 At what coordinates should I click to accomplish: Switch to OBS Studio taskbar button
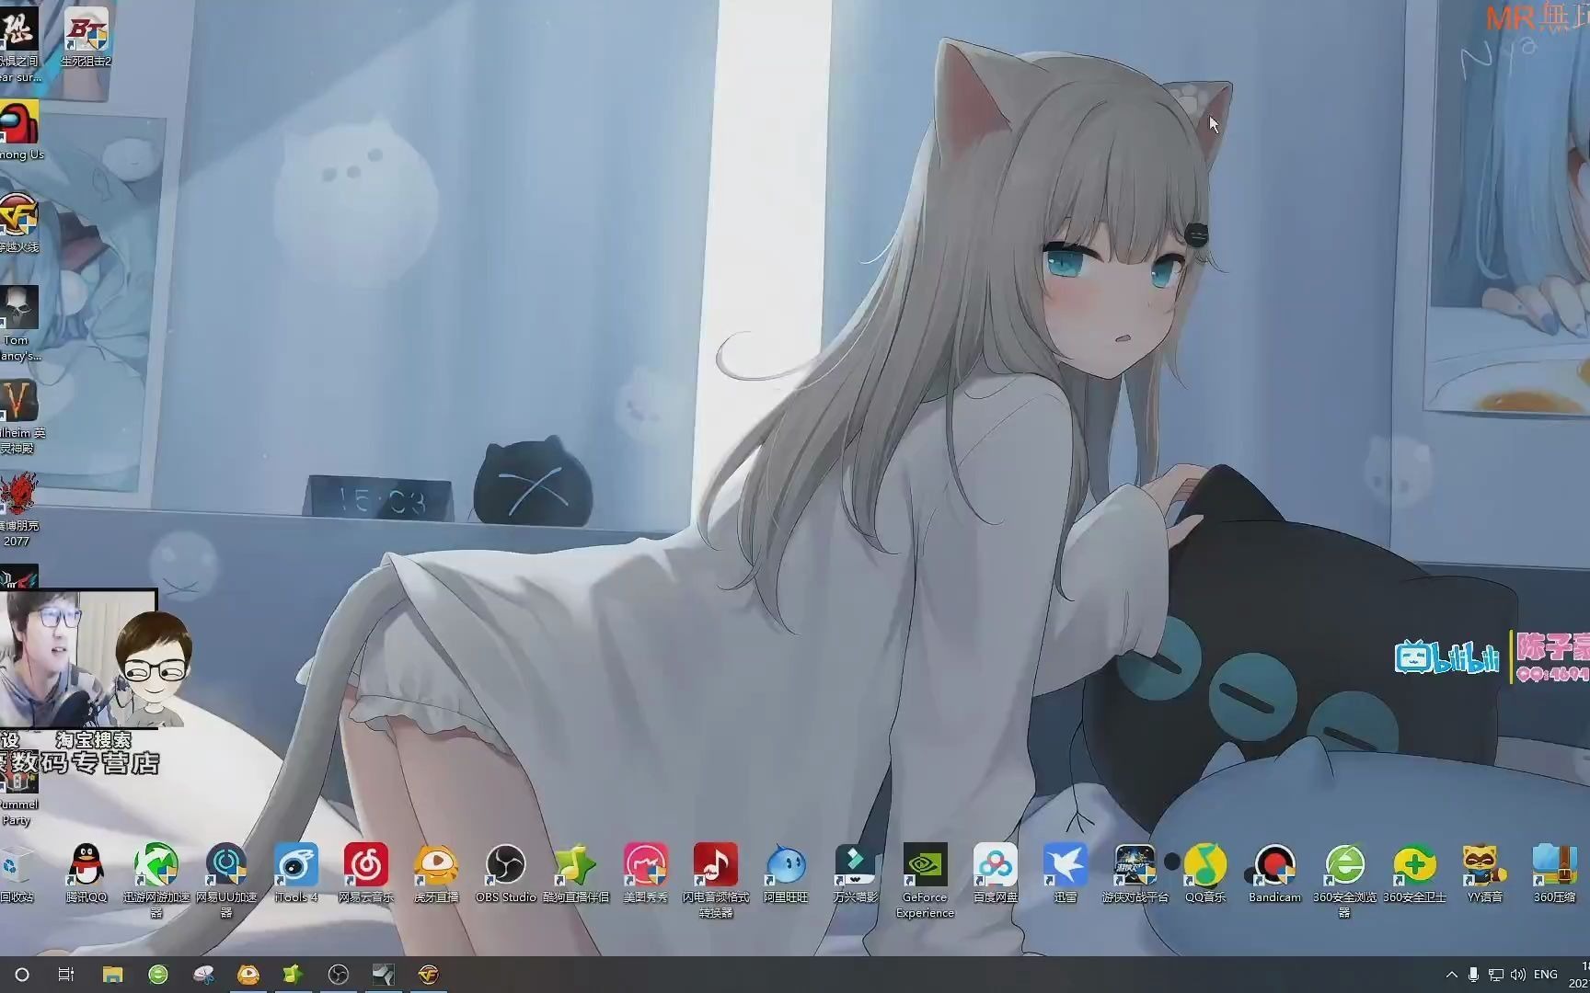[x=339, y=975]
